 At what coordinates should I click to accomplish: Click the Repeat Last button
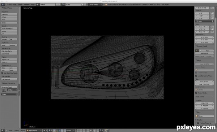coord(9,60)
